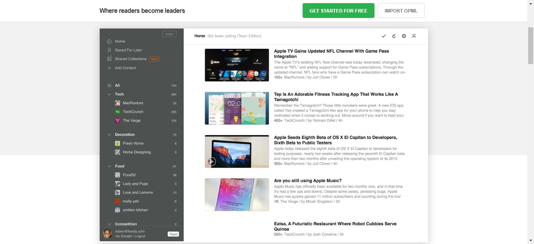Select TechCrunch feed in sidebar
The height and width of the screenshot is (244, 534).
click(133, 112)
